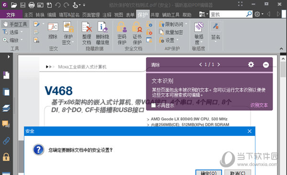Click security properties lock icon with info
The image size is (287, 175).
point(149,24)
